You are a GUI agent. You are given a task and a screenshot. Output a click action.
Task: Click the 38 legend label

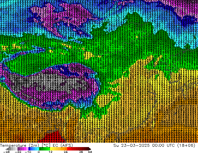point(81,152)
